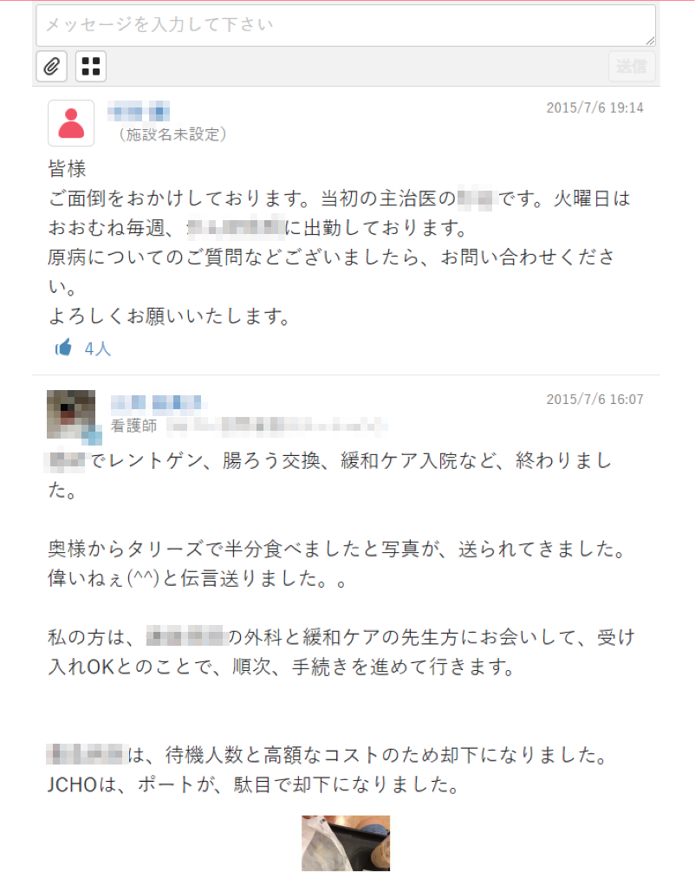Click the paperclip attachment icon
This screenshot has height=872, width=695.
coord(52,66)
